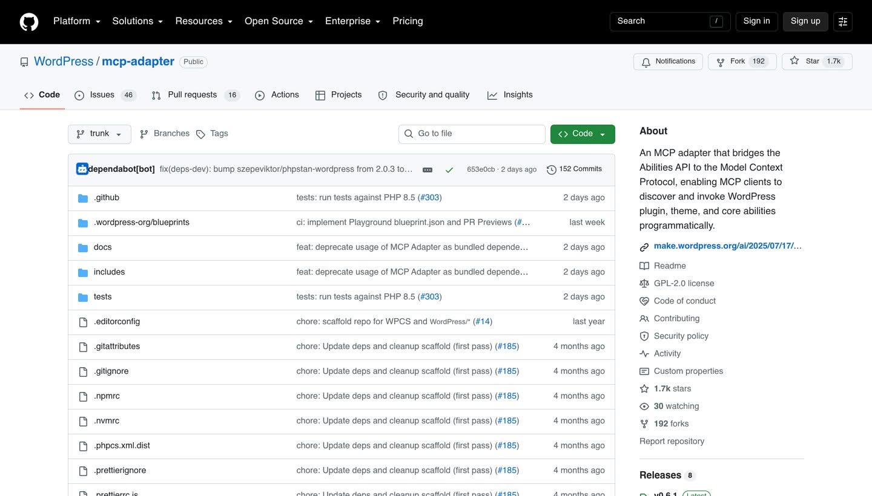Viewport: 872px width, 496px height.
Task: Switch to the Pull requests tab
Action: coord(196,95)
